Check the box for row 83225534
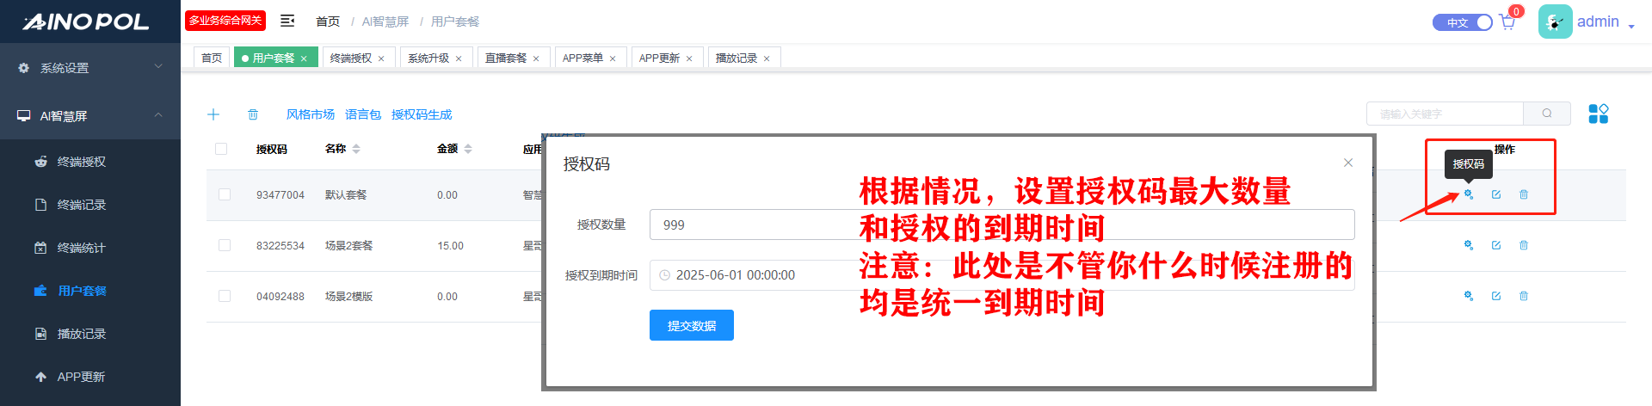1652x406 pixels. coord(225,245)
